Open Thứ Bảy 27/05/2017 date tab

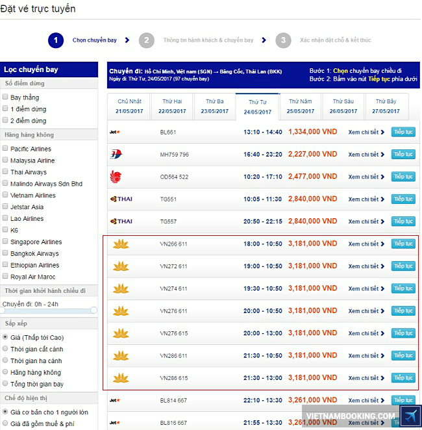(x=386, y=107)
